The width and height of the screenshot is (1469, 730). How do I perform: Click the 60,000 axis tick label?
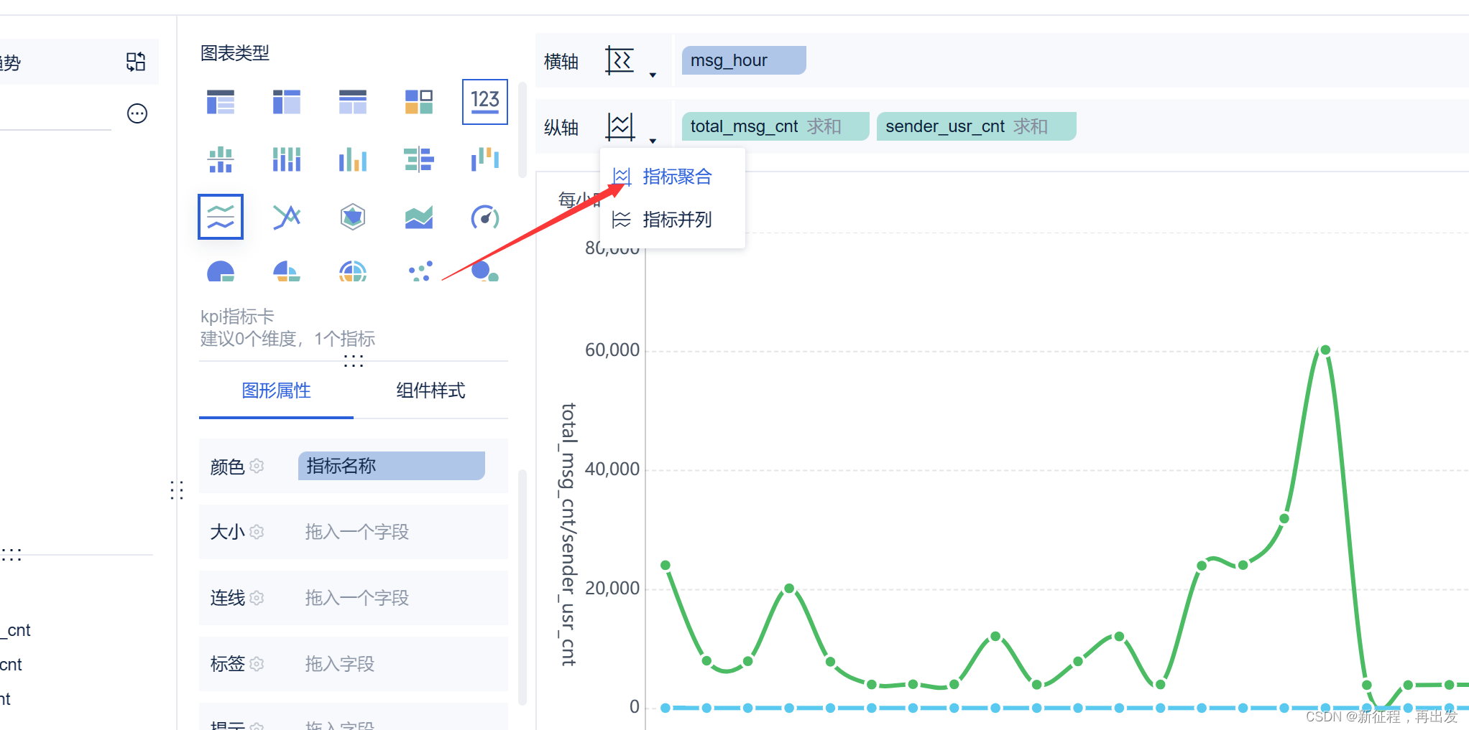coord(612,350)
